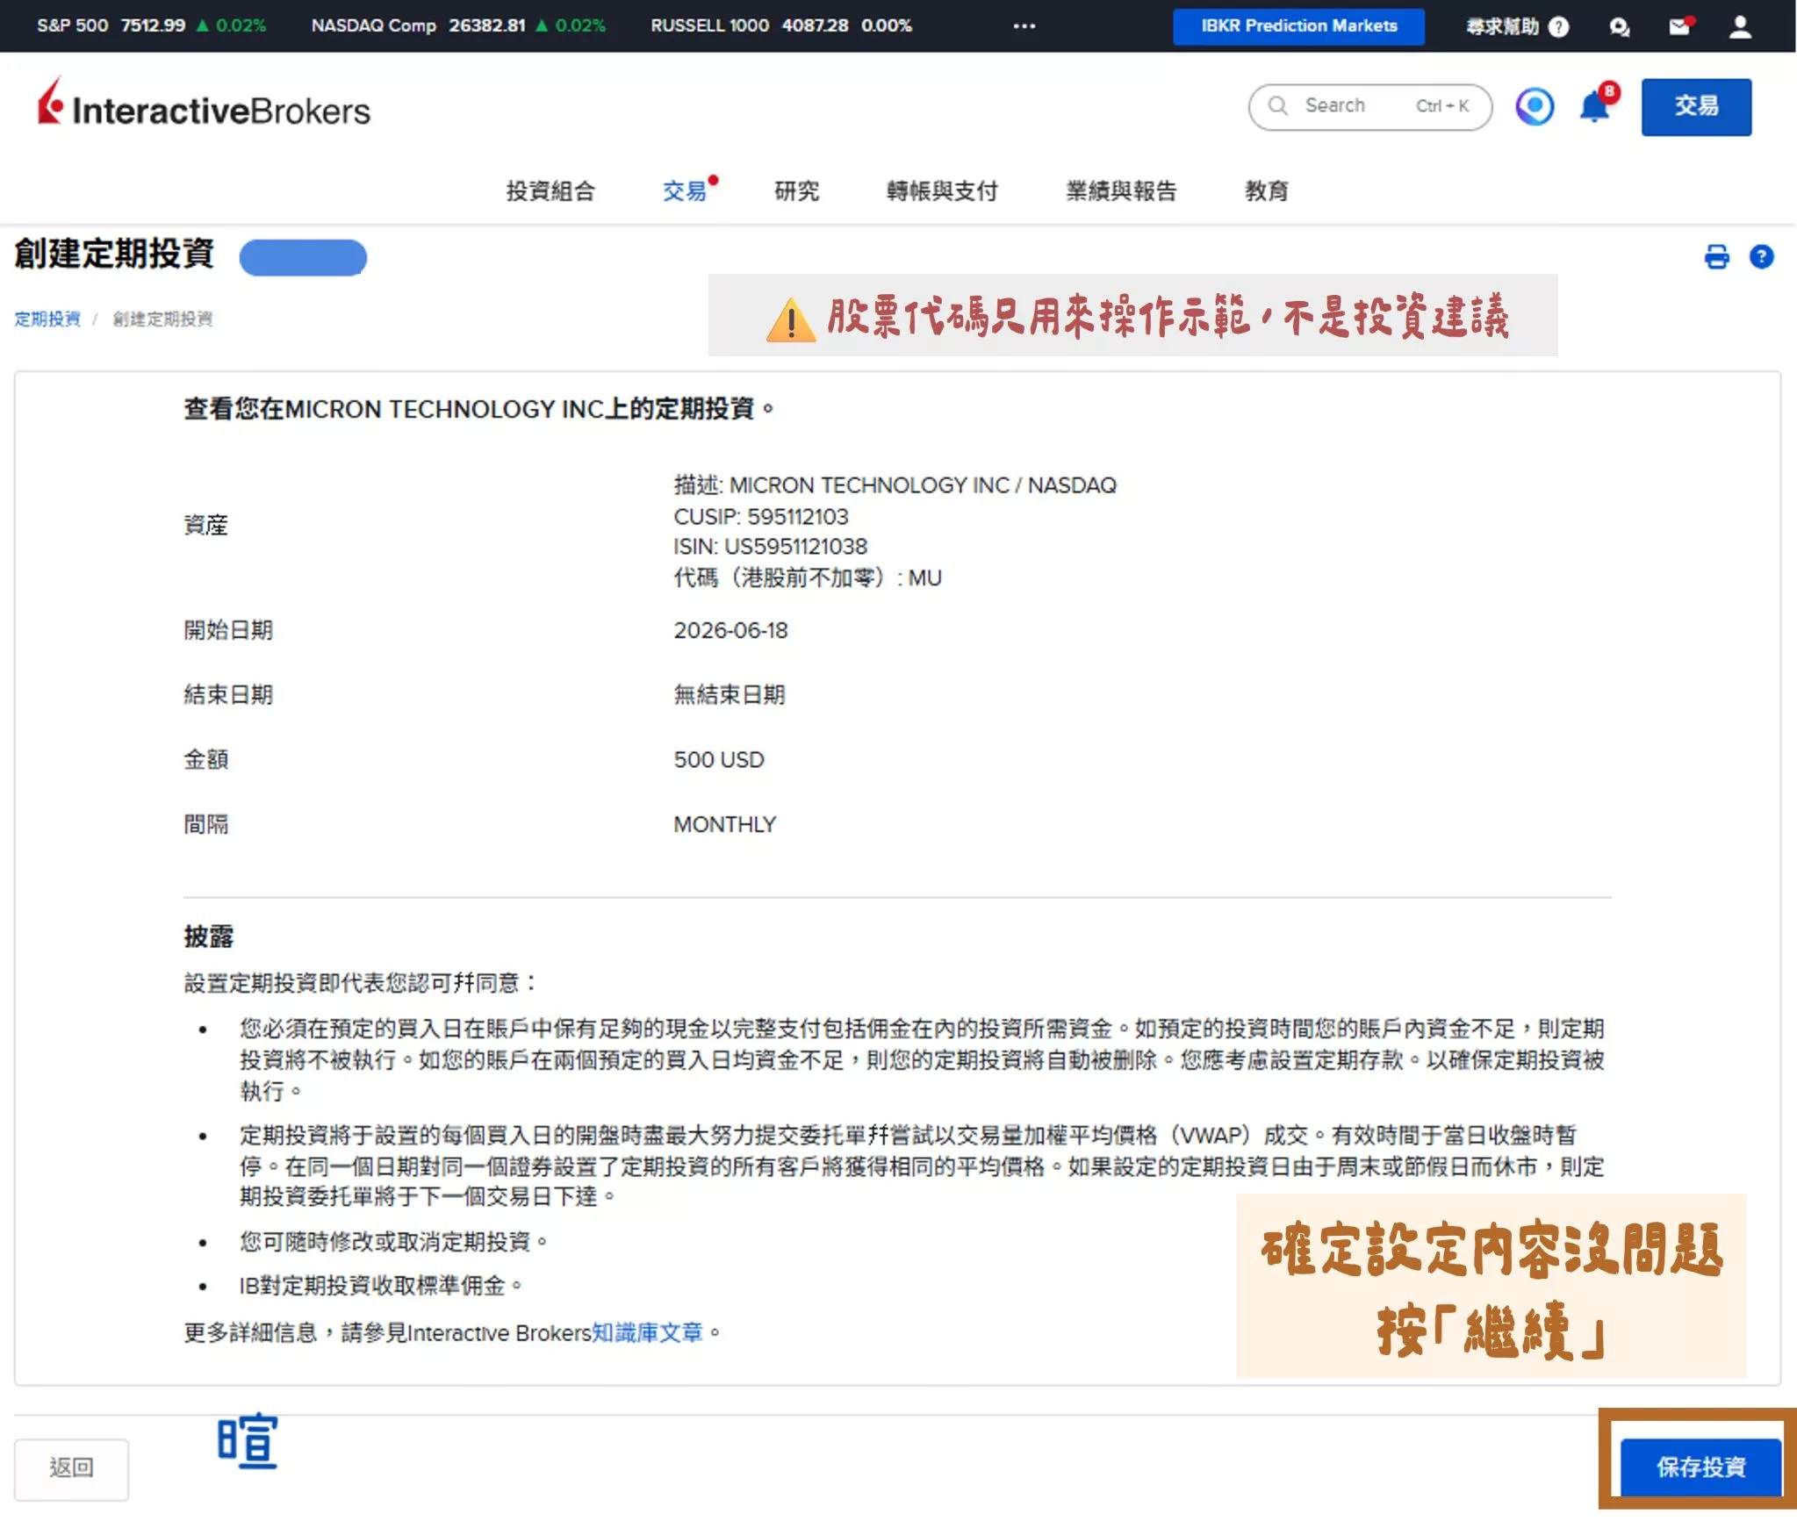
Task: Click the NASDAQ Comp ticker quote
Action: (x=458, y=25)
